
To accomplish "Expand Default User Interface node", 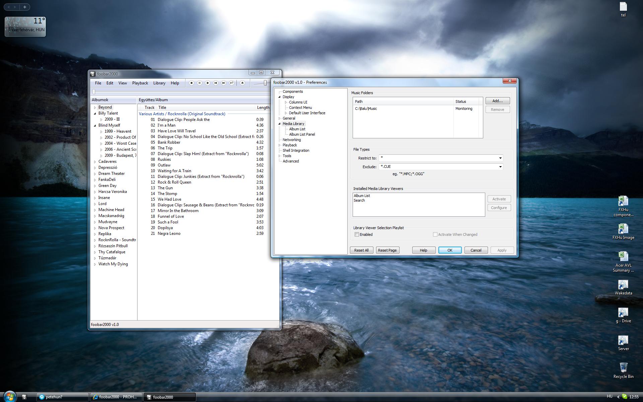I will click(286, 113).
